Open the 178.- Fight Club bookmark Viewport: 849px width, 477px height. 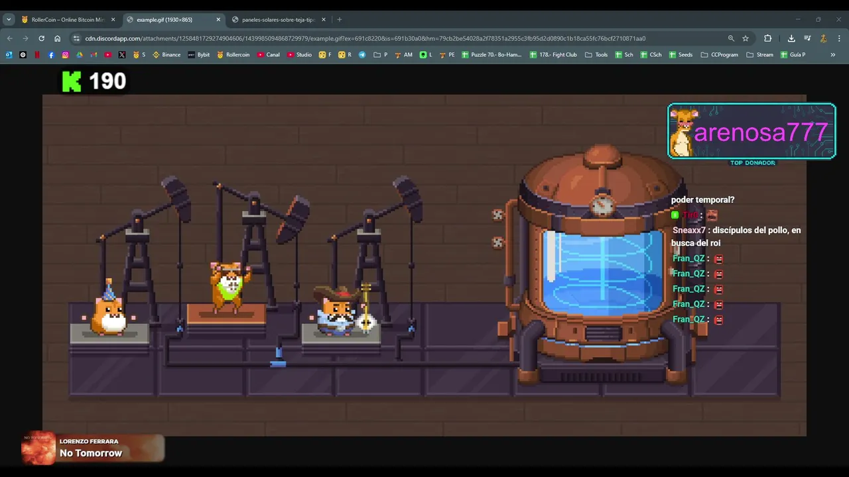coord(553,54)
